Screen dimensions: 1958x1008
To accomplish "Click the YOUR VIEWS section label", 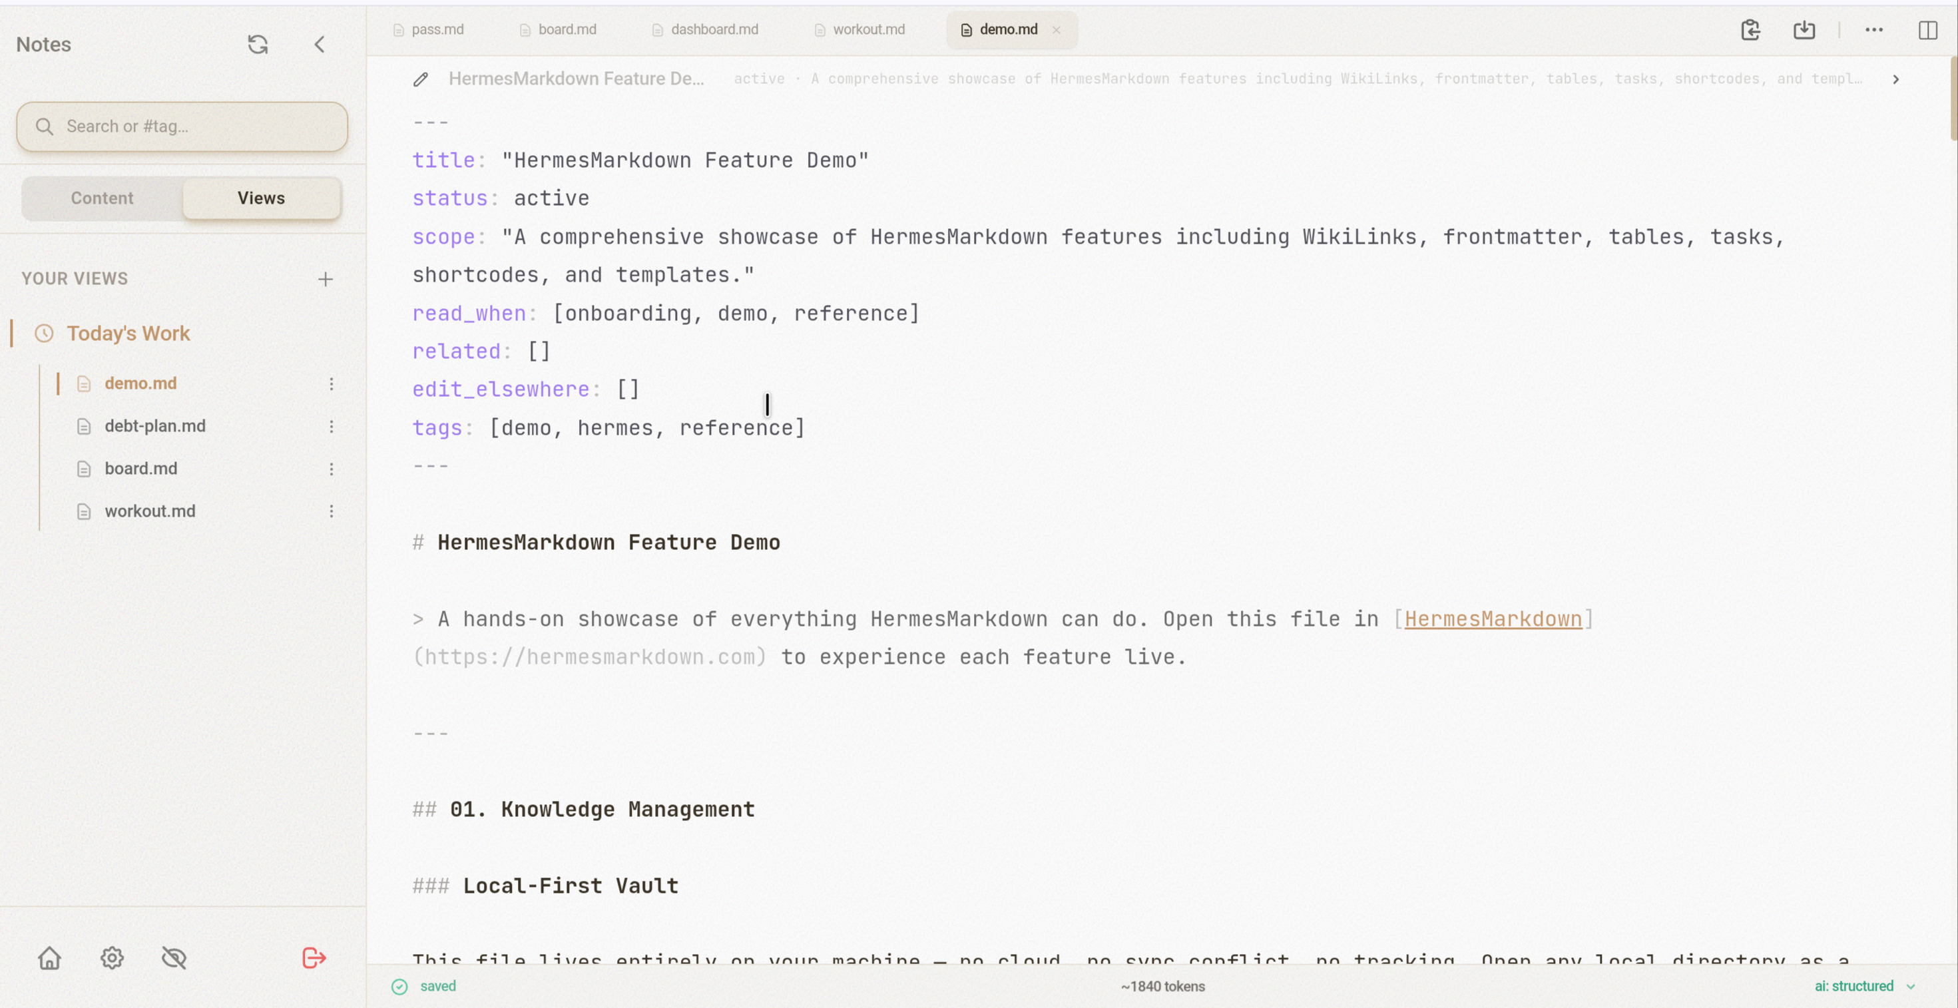I will [x=75, y=278].
